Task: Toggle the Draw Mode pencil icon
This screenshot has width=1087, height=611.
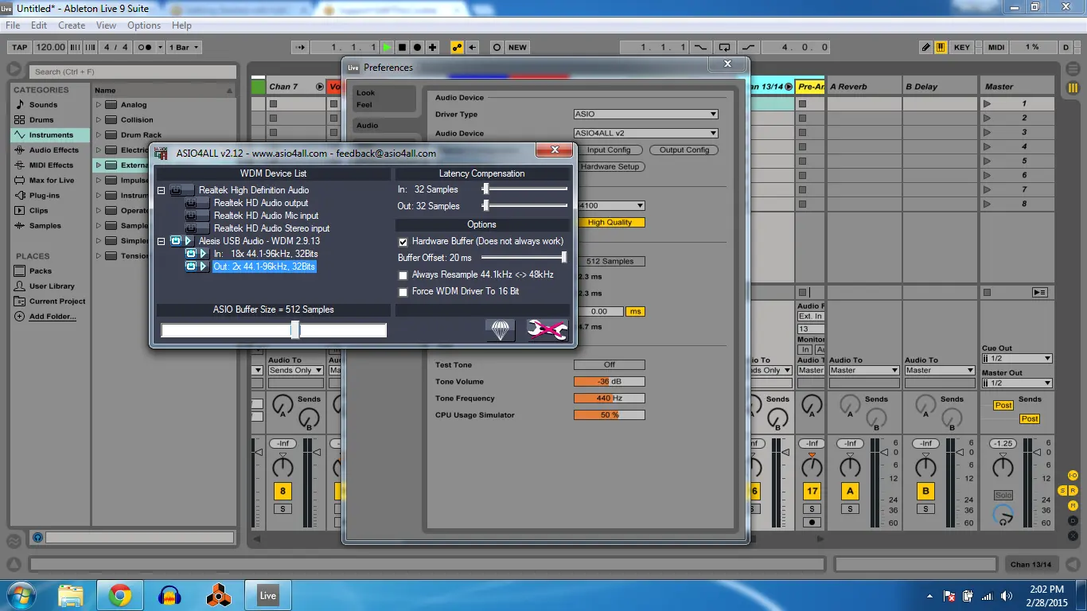Action: click(925, 47)
